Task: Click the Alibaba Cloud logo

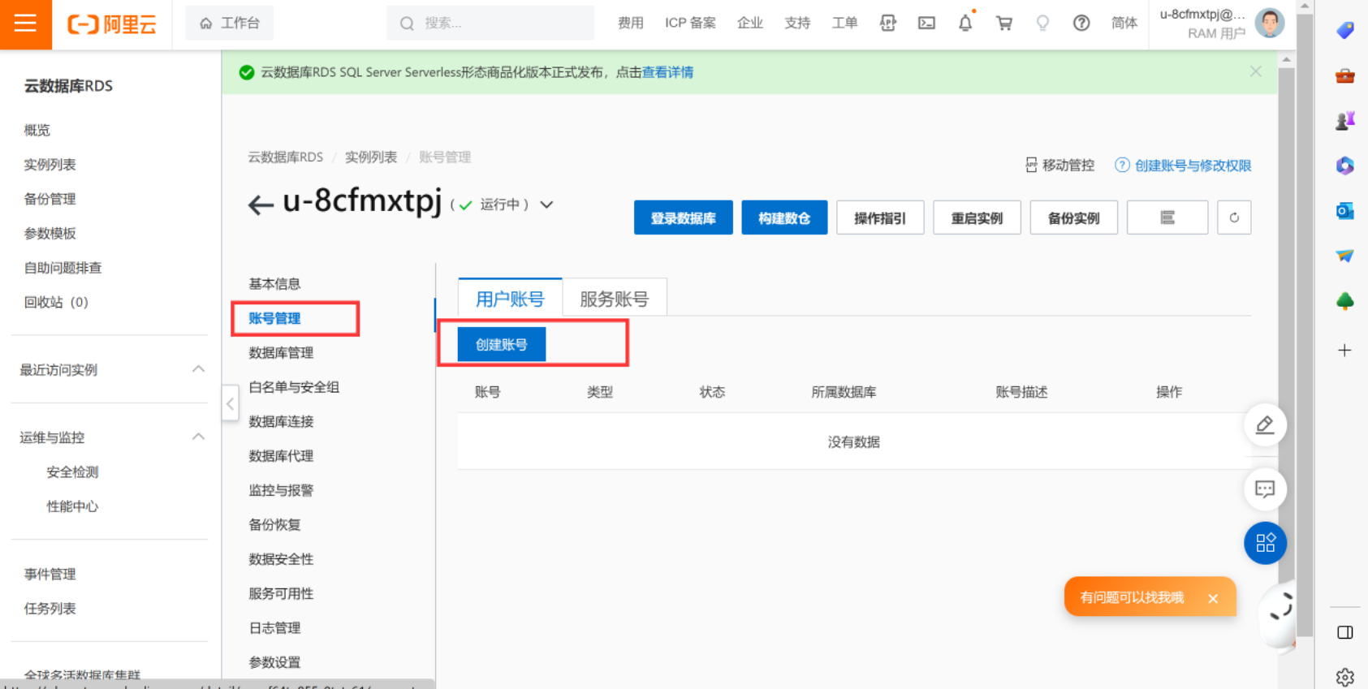Action: tap(111, 24)
